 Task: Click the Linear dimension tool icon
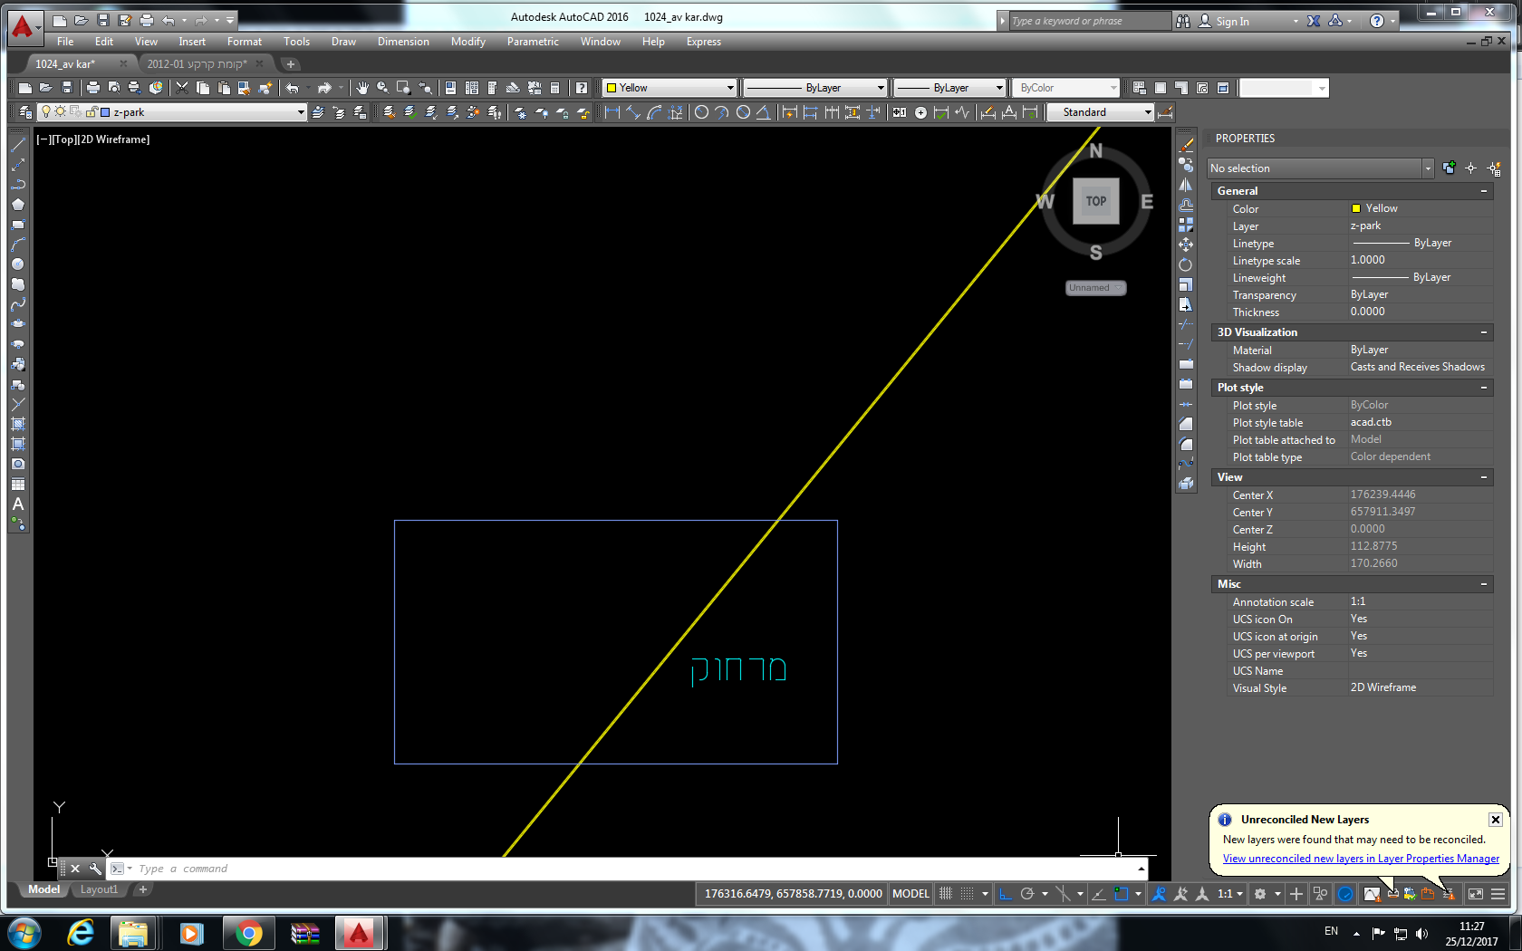tap(612, 112)
